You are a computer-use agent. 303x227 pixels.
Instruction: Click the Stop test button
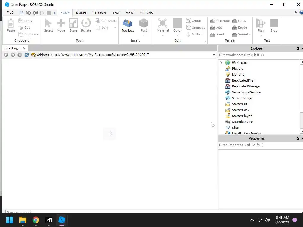click(274, 25)
